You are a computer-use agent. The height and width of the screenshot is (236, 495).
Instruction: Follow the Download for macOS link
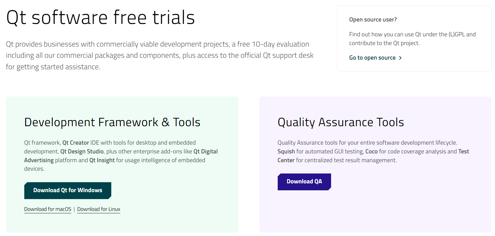pyautogui.click(x=48, y=209)
